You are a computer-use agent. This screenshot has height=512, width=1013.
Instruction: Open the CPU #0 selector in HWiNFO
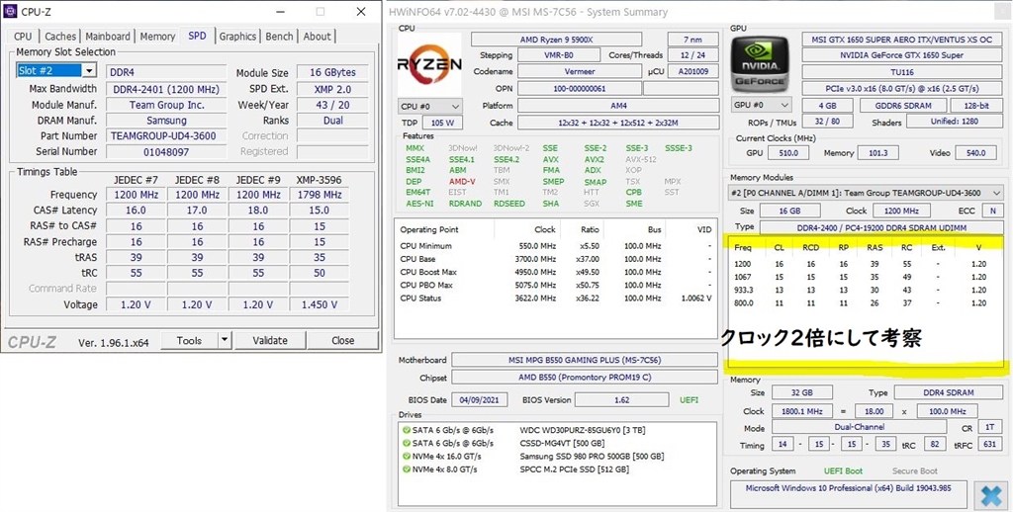tap(429, 106)
